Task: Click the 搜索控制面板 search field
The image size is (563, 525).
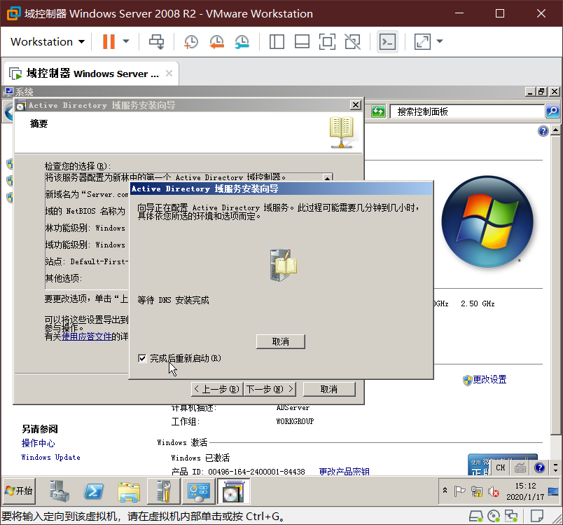Action: click(467, 111)
